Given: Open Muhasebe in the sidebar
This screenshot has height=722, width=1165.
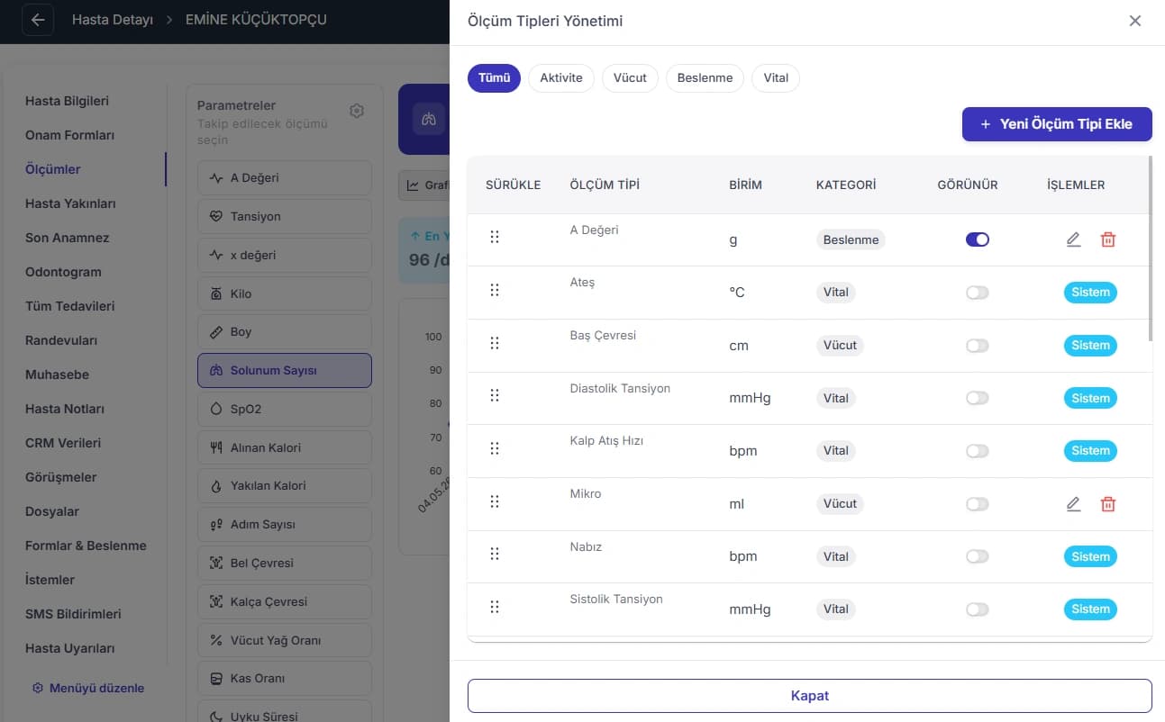Looking at the screenshot, I should click(58, 375).
